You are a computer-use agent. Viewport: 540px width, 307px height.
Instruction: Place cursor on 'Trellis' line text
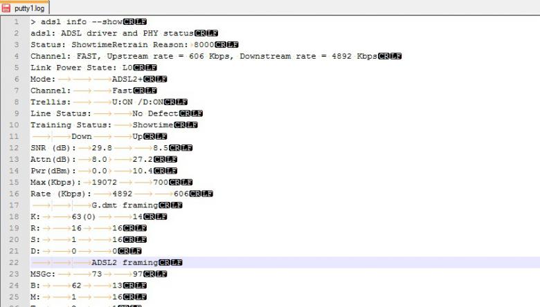pos(48,102)
